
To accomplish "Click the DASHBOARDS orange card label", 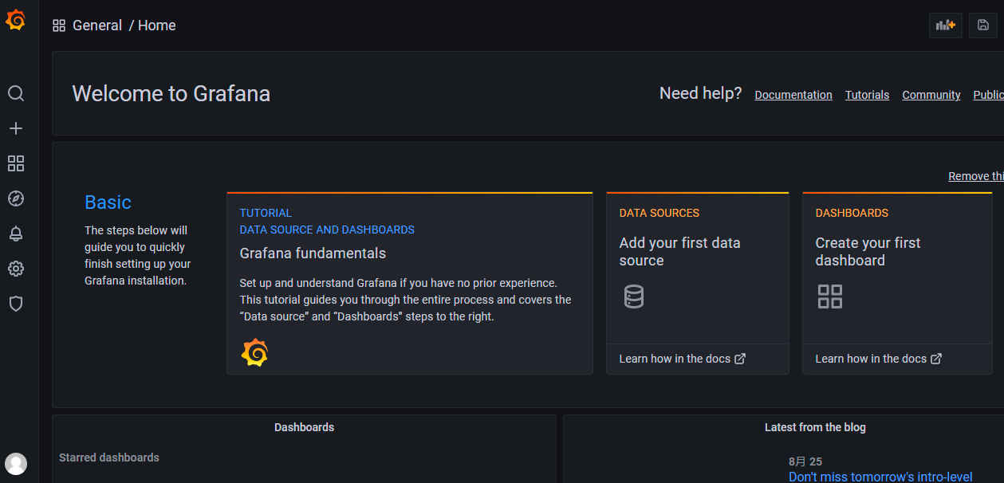I will (x=852, y=213).
